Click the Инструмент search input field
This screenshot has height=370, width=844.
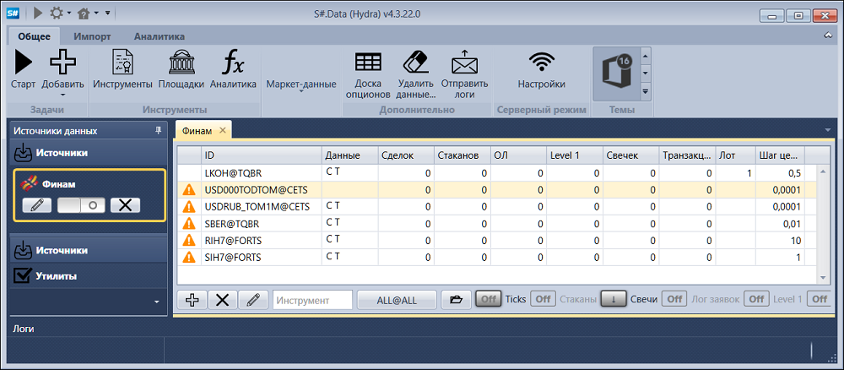pyautogui.click(x=313, y=301)
